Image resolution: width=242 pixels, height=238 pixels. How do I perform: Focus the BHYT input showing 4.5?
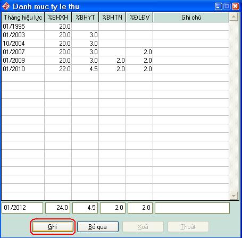tap(85, 208)
